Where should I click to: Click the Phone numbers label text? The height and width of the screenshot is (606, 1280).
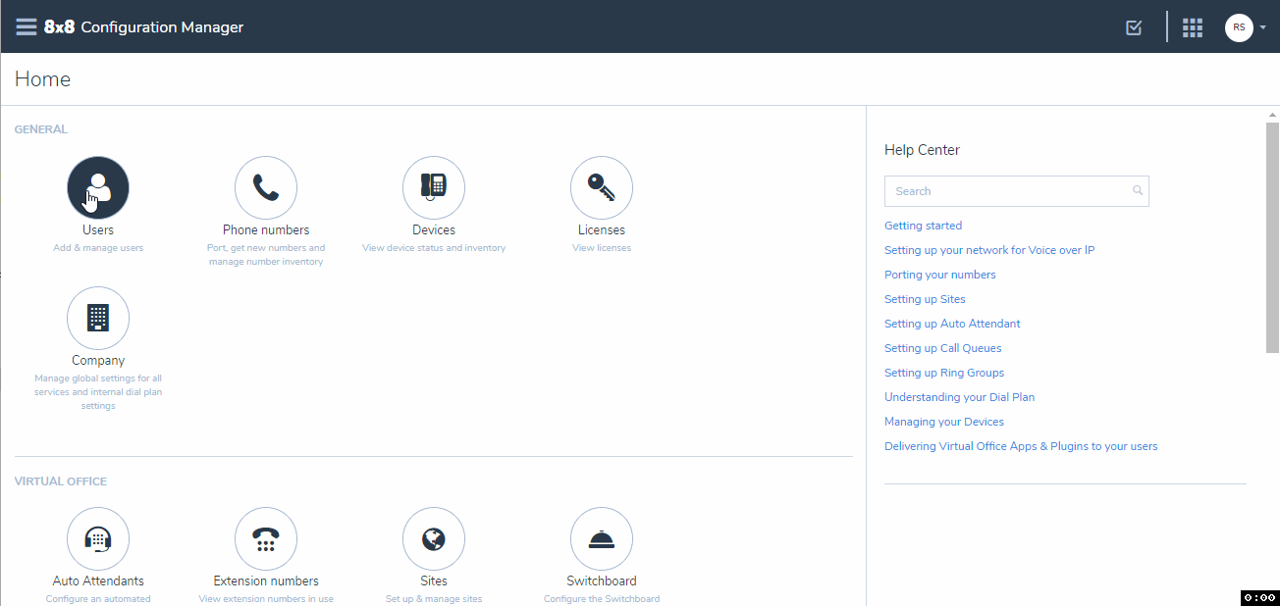[266, 230]
